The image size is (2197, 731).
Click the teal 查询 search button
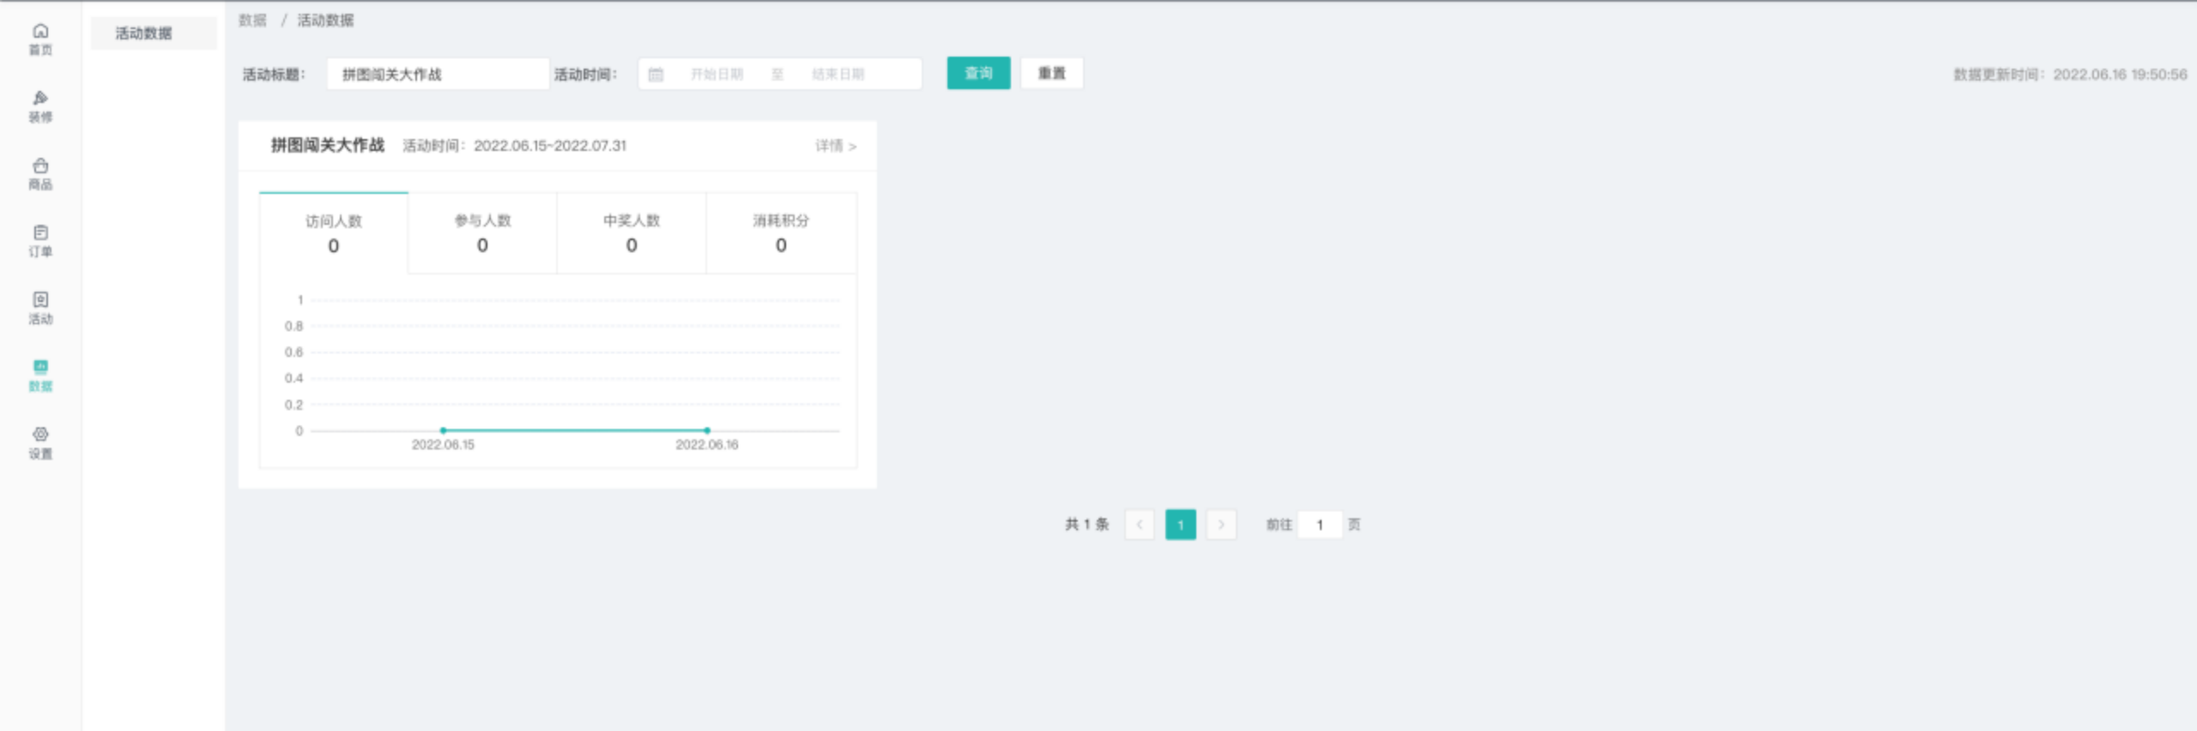[x=978, y=74]
